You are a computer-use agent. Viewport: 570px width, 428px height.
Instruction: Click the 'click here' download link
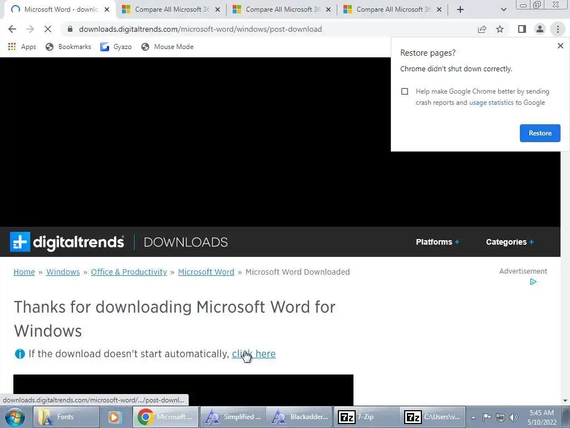coord(254,354)
